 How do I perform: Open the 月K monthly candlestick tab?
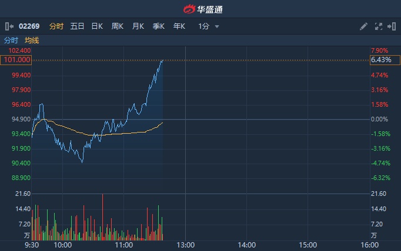[x=138, y=26]
